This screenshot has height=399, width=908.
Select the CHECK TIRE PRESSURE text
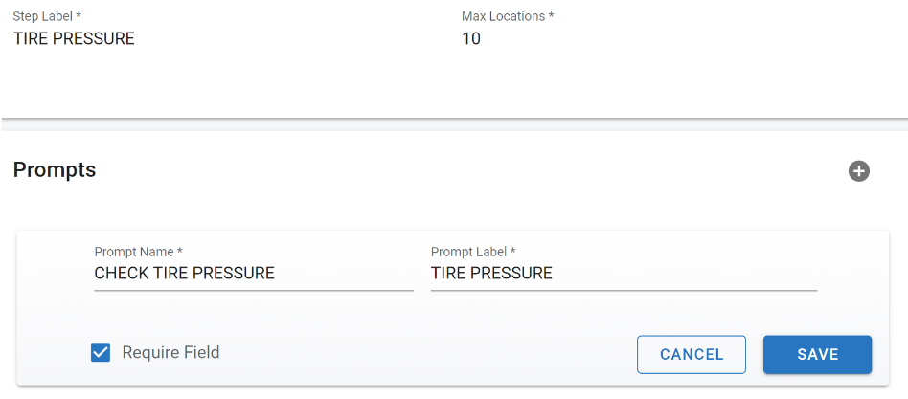click(184, 274)
